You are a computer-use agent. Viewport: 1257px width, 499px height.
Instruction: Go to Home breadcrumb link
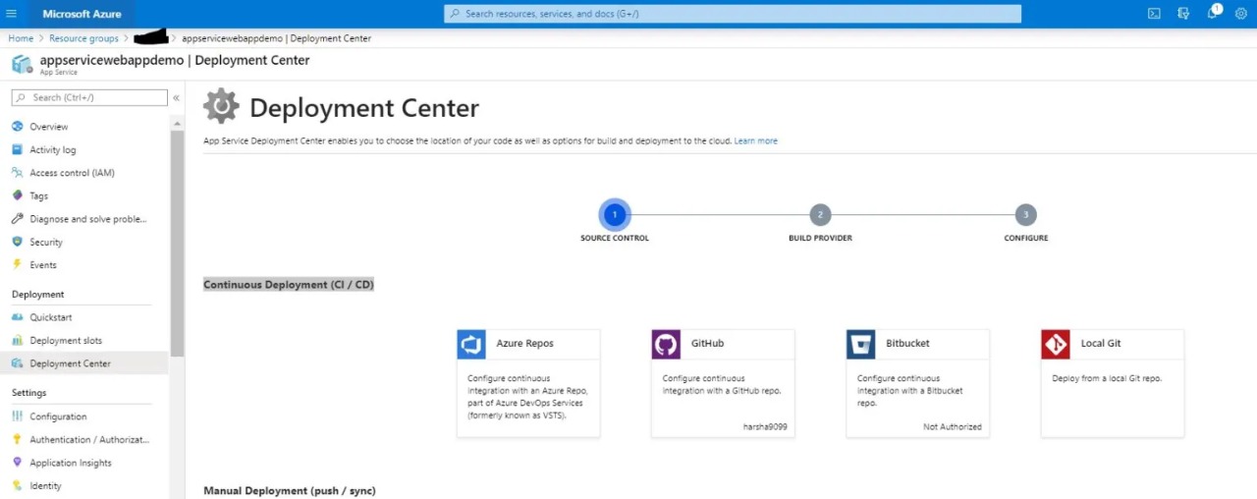(x=21, y=38)
